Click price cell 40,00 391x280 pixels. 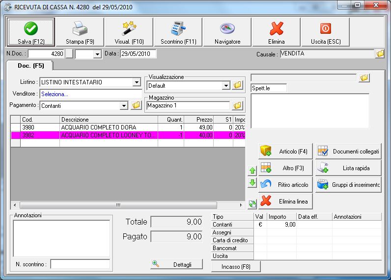(198, 135)
